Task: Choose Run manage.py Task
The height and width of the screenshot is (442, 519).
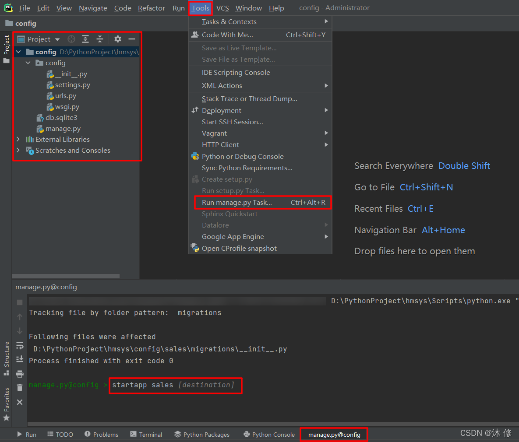Action: (260, 203)
